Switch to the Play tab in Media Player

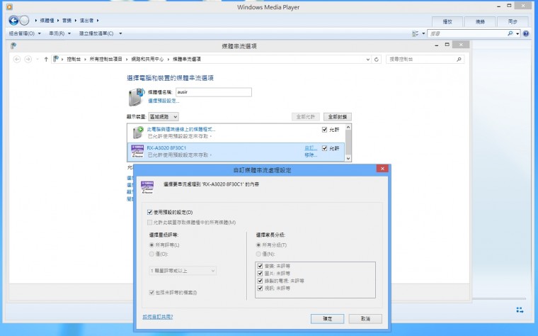[447, 22]
